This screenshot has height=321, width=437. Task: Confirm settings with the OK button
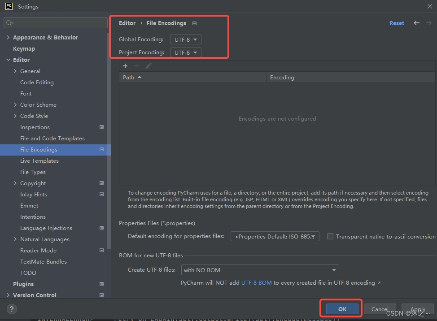coord(341,309)
